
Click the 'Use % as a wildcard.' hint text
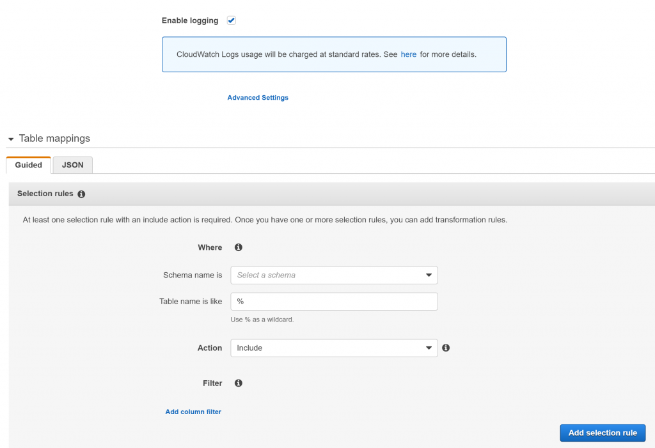pyautogui.click(x=262, y=320)
